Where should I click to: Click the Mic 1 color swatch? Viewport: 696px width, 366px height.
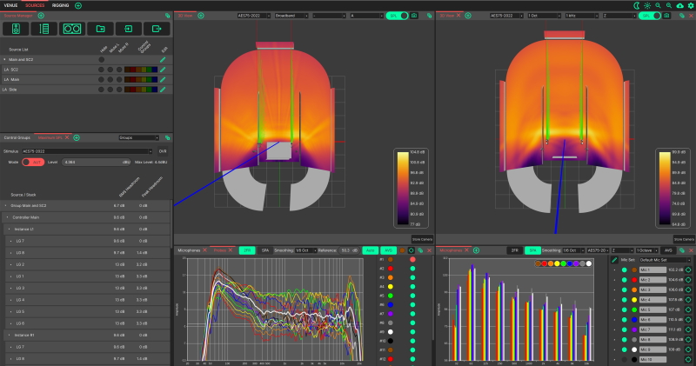pyautogui.click(x=632, y=270)
